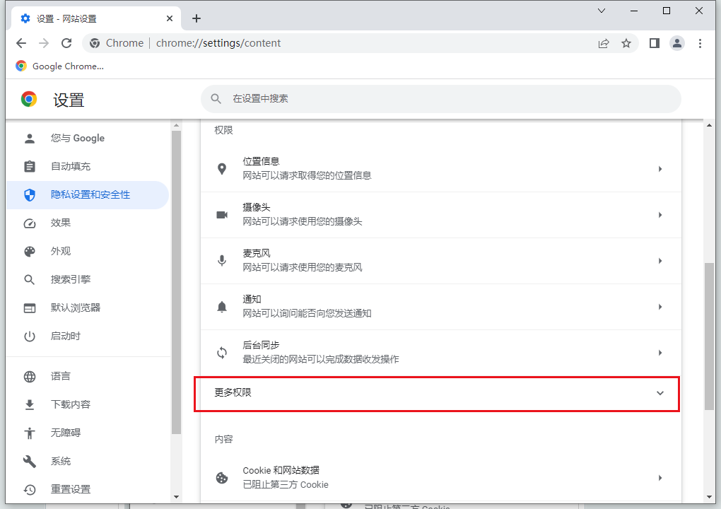This screenshot has height=509, width=721.
Task: Open 摄像头 camera permission settings
Action: (x=440, y=215)
